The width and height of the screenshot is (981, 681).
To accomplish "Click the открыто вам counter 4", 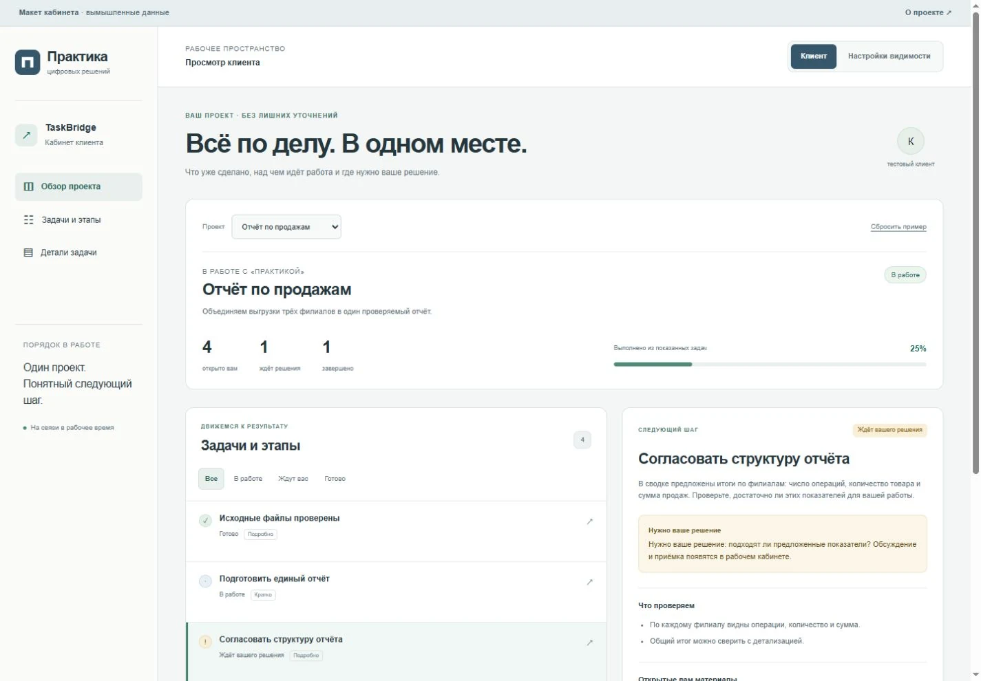I will click(220, 355).
